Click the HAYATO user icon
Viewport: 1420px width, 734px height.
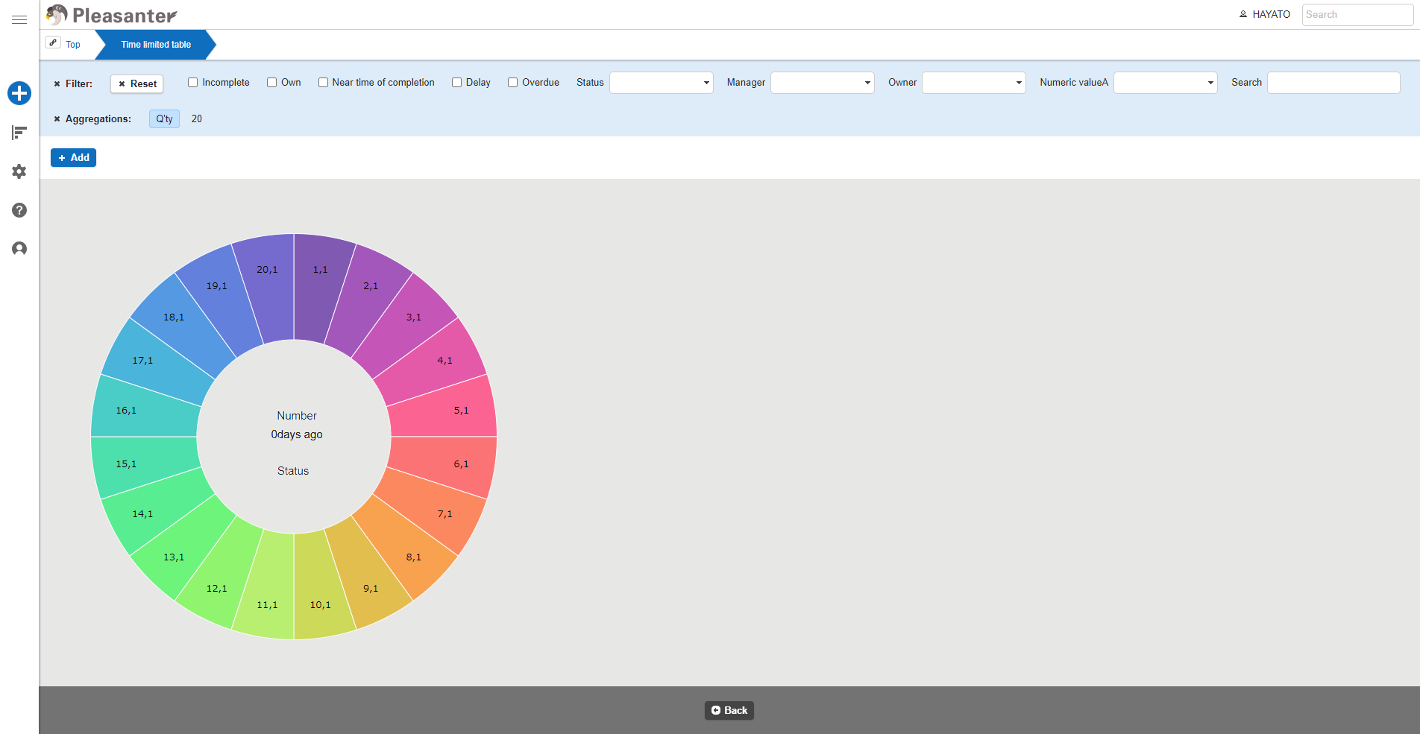(x=1243, y=14)
